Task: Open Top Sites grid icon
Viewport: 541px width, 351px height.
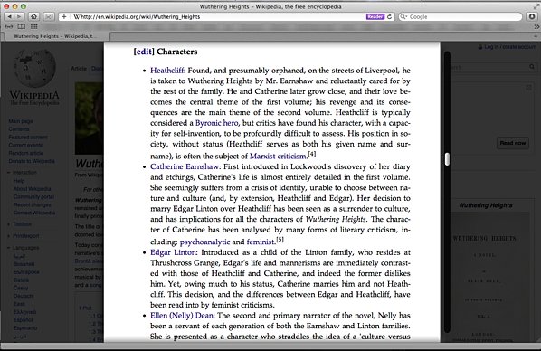Action: point(33,26)
